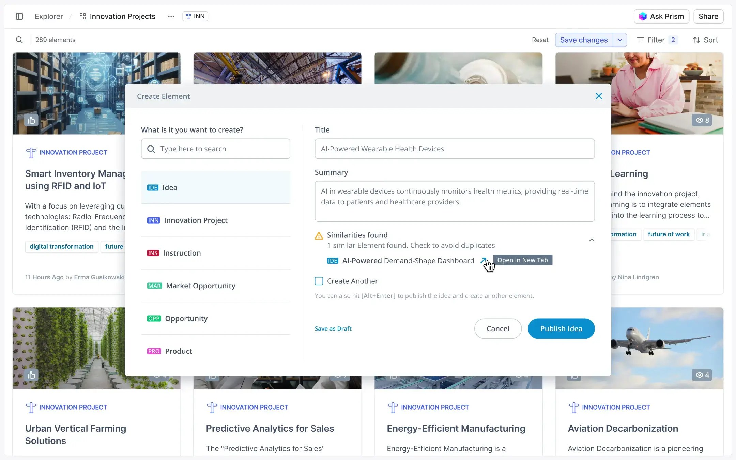736x460 pixels.
Task: Close the Create Element dialog
Action: 599,96
